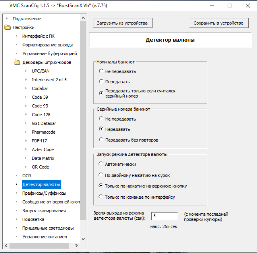Viewport: 257px width, 253px height.
Task: Click 'Загрузить из устройства' button
Action: (x=122, y=23)
